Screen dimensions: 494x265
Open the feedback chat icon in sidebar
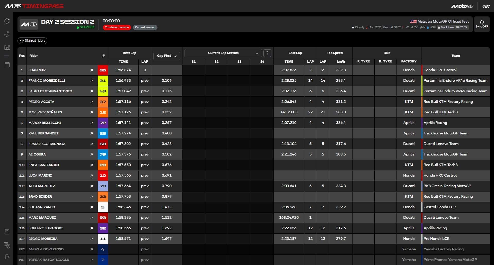click(7, 245)
